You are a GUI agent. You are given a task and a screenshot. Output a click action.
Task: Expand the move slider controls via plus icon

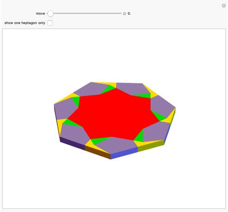click(125, 13)
